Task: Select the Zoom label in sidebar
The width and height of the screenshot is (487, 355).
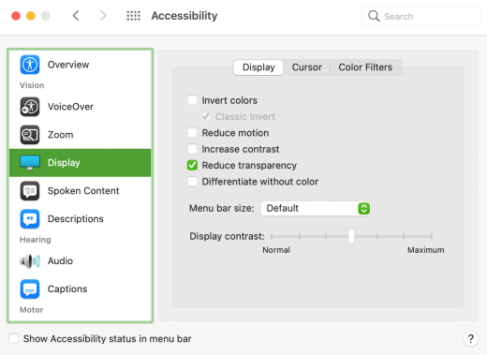Action: pos(61,135)
